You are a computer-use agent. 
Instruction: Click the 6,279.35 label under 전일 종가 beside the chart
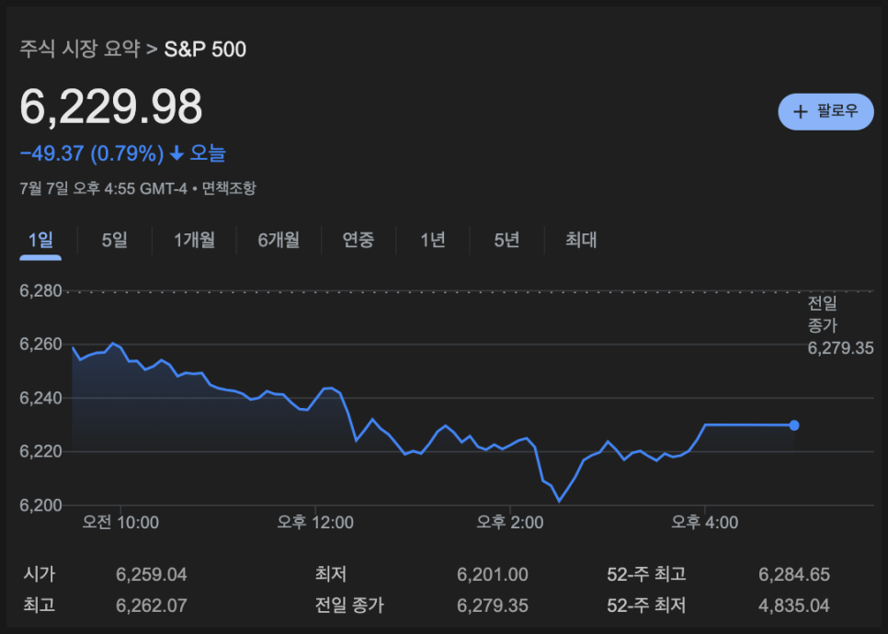[x=840, y=347]
